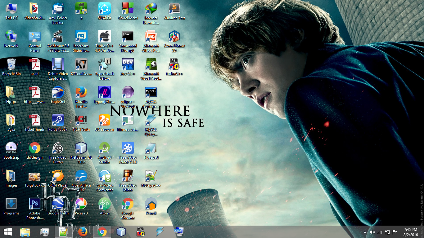424x238 pixels.
Task: Open the Bootstrap DVD-RAM icon
Action: coord(11,151)
